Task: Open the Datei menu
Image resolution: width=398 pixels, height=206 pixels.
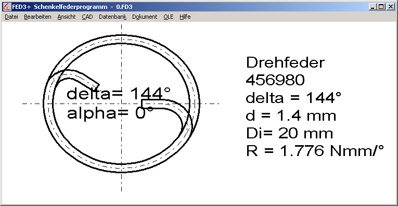Action: click(x=11, y=17)
